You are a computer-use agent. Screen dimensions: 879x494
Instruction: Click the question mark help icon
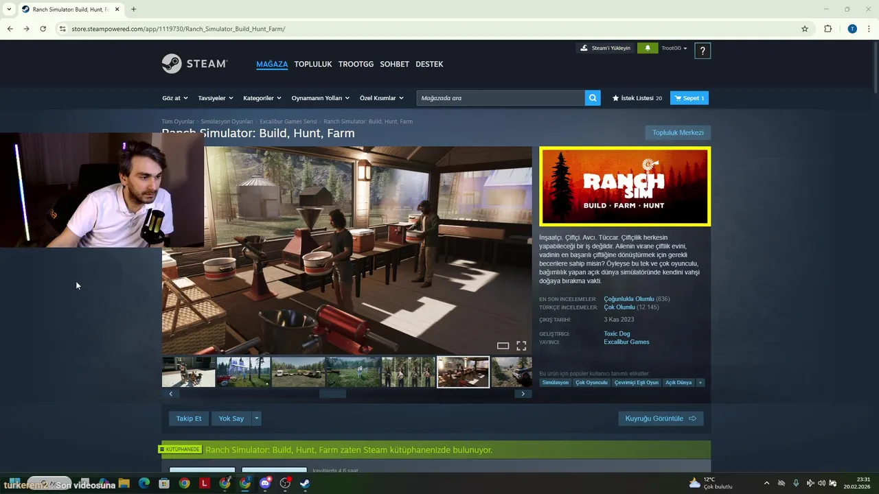pos(702,51)
